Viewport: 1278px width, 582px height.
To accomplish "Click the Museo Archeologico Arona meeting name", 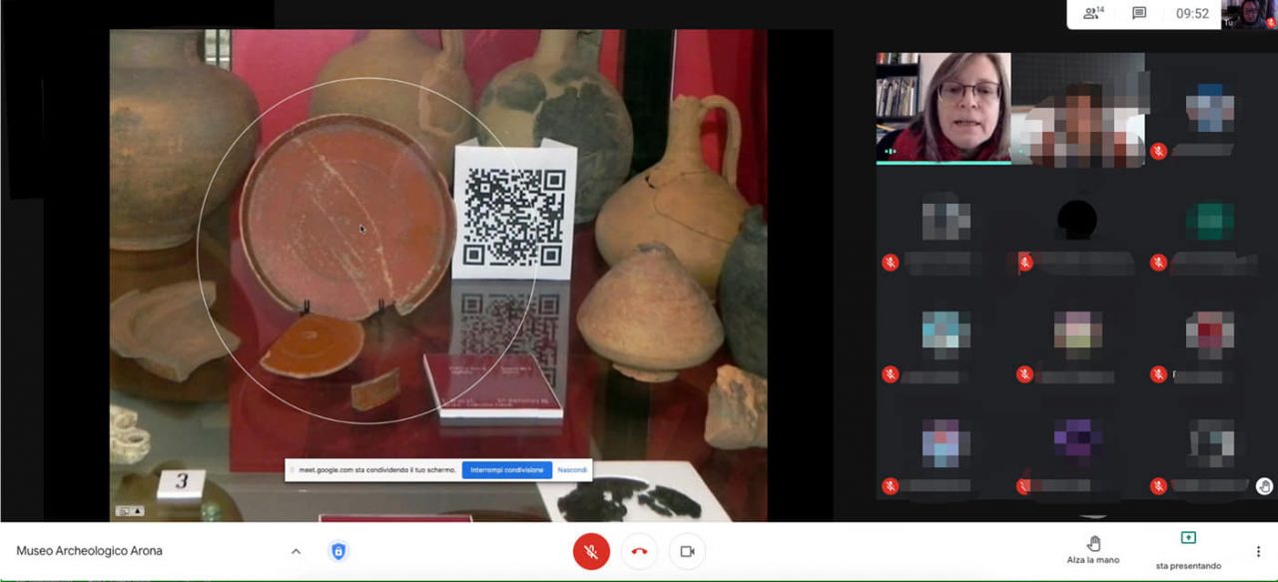I will pos(89,551).
